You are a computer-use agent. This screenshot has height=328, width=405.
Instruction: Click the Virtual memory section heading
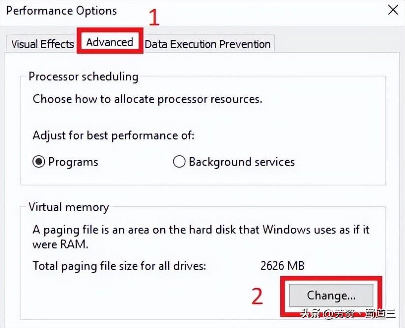coord(68,207)
